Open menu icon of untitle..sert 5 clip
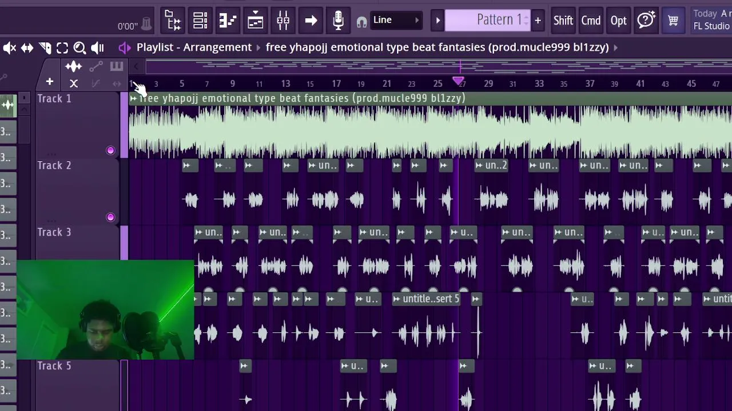 tap(397, 299)
